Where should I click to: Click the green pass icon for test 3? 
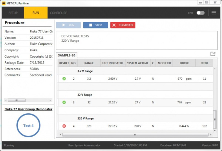coord(64,102)
